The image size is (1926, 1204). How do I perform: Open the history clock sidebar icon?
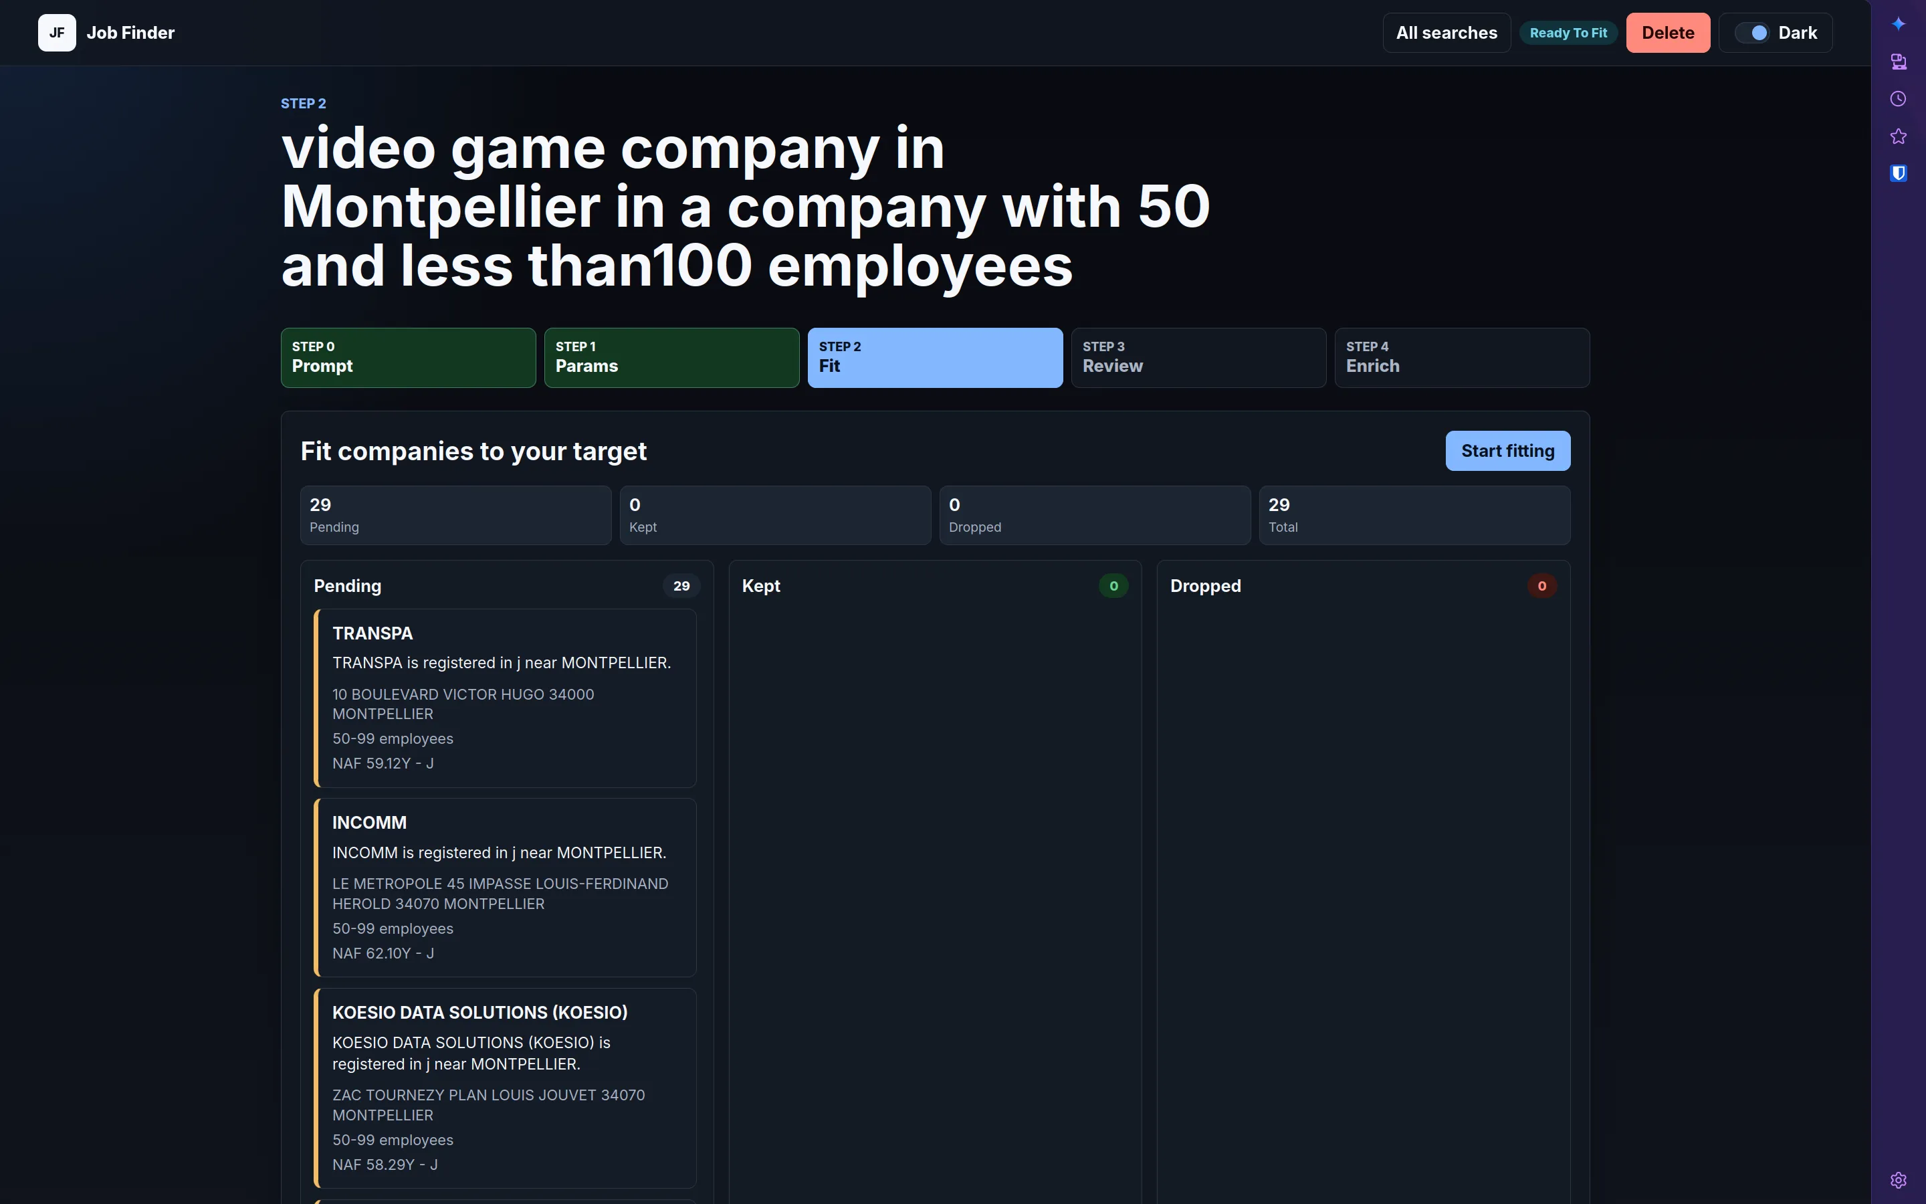1898,99
